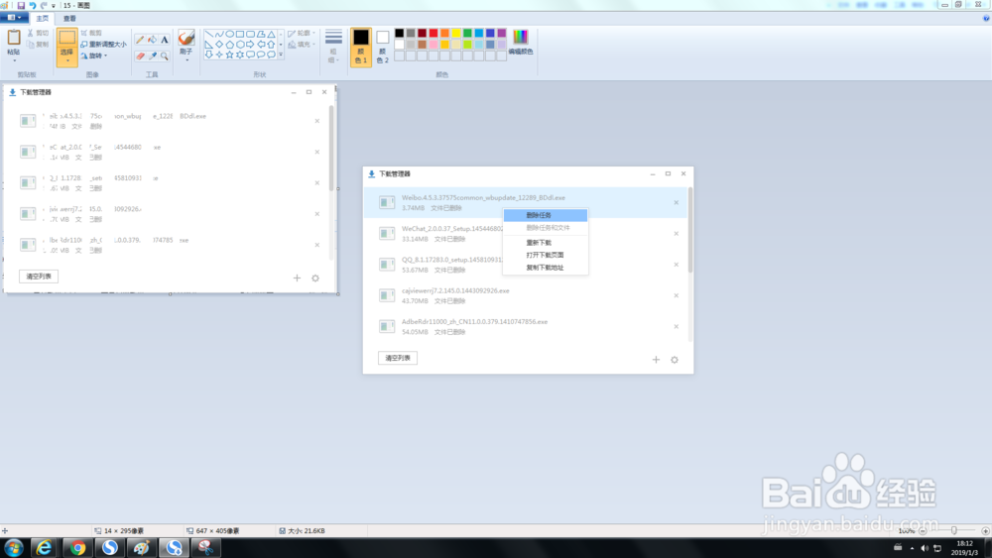The image size is (992, 558).
Task: Open the blue Paint file menu button
Action: pos(14,18)
